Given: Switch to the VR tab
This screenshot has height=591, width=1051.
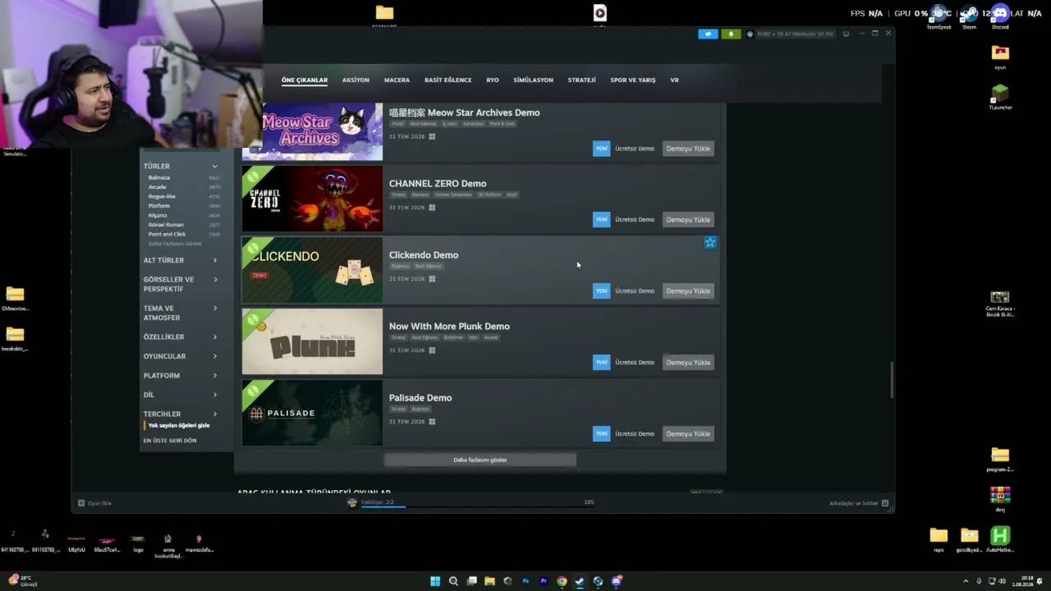Looking at the screenshot, I should [674, 80].
